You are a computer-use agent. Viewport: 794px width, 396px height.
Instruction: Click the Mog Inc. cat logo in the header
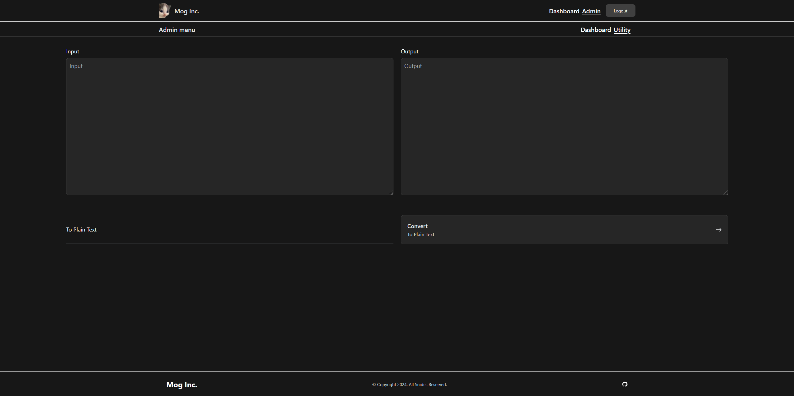click(164, 10)
